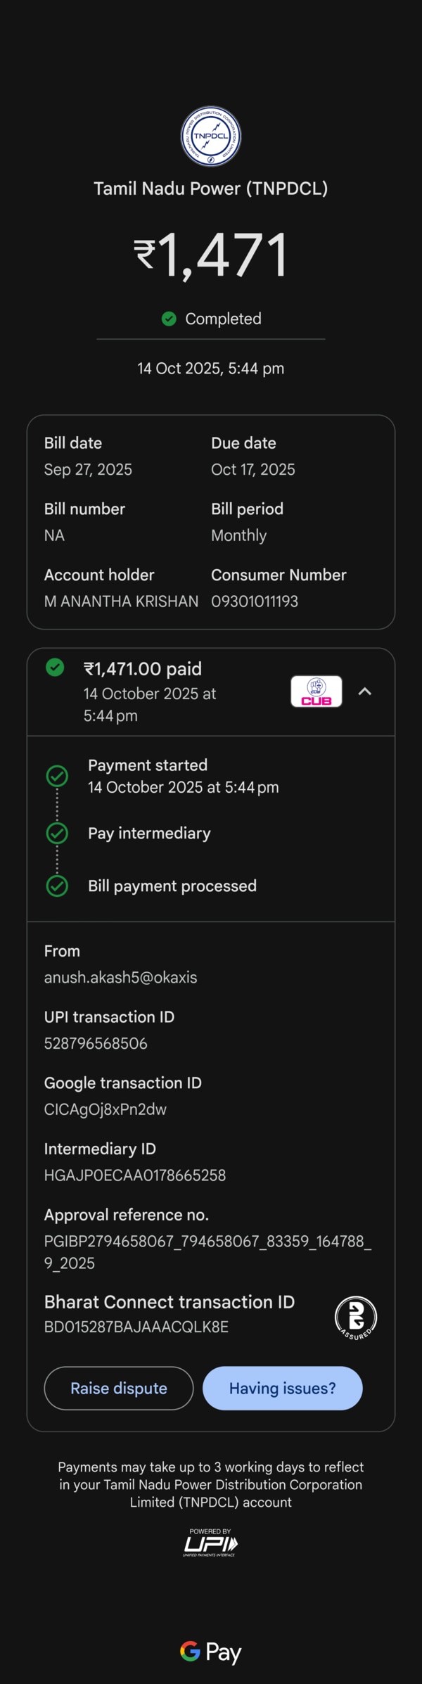Click the green Completed checkmark icon
This screenshot has height=1684, width=422.
pos(169,319)
